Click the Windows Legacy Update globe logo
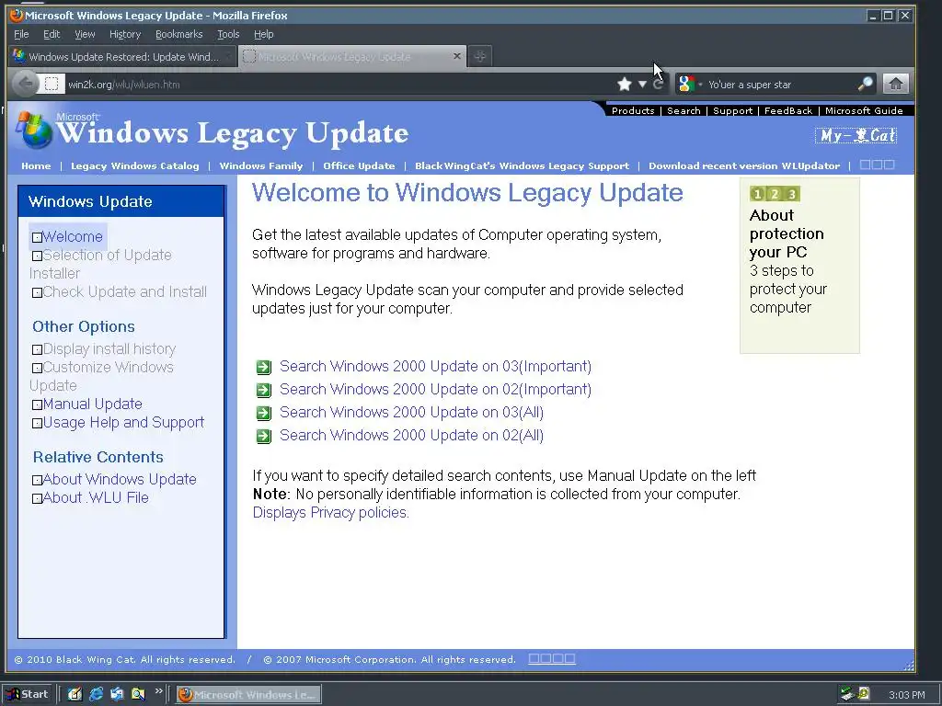 coord(34,131)
